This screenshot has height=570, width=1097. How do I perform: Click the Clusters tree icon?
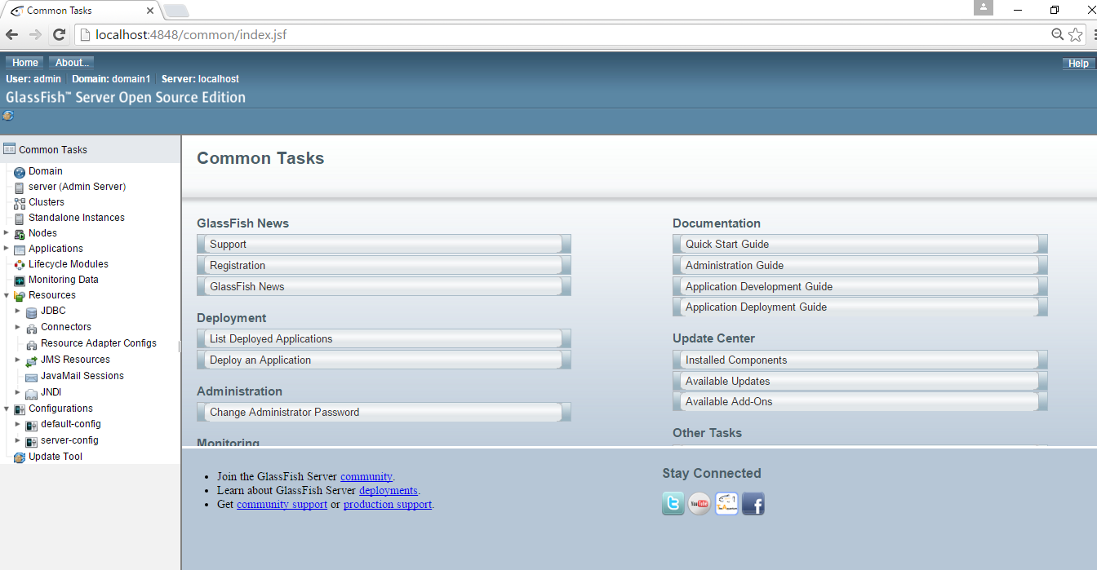20,203
